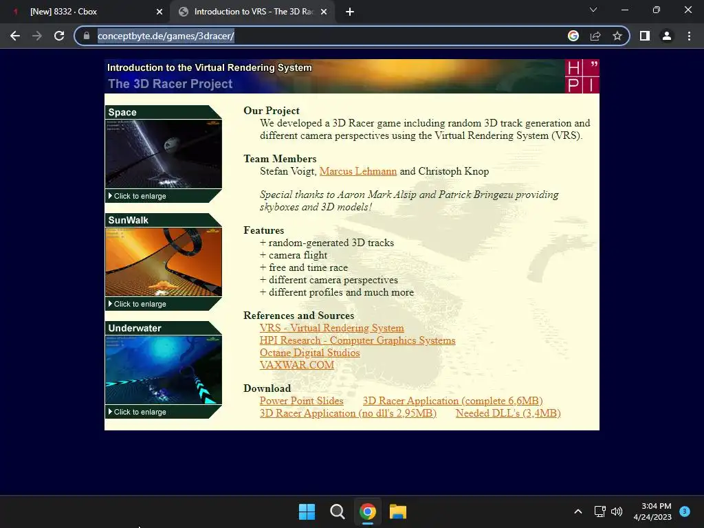This screenshot has width=704, height=528.
Task: Open Windows taskbar search
Action: point(337,511)
